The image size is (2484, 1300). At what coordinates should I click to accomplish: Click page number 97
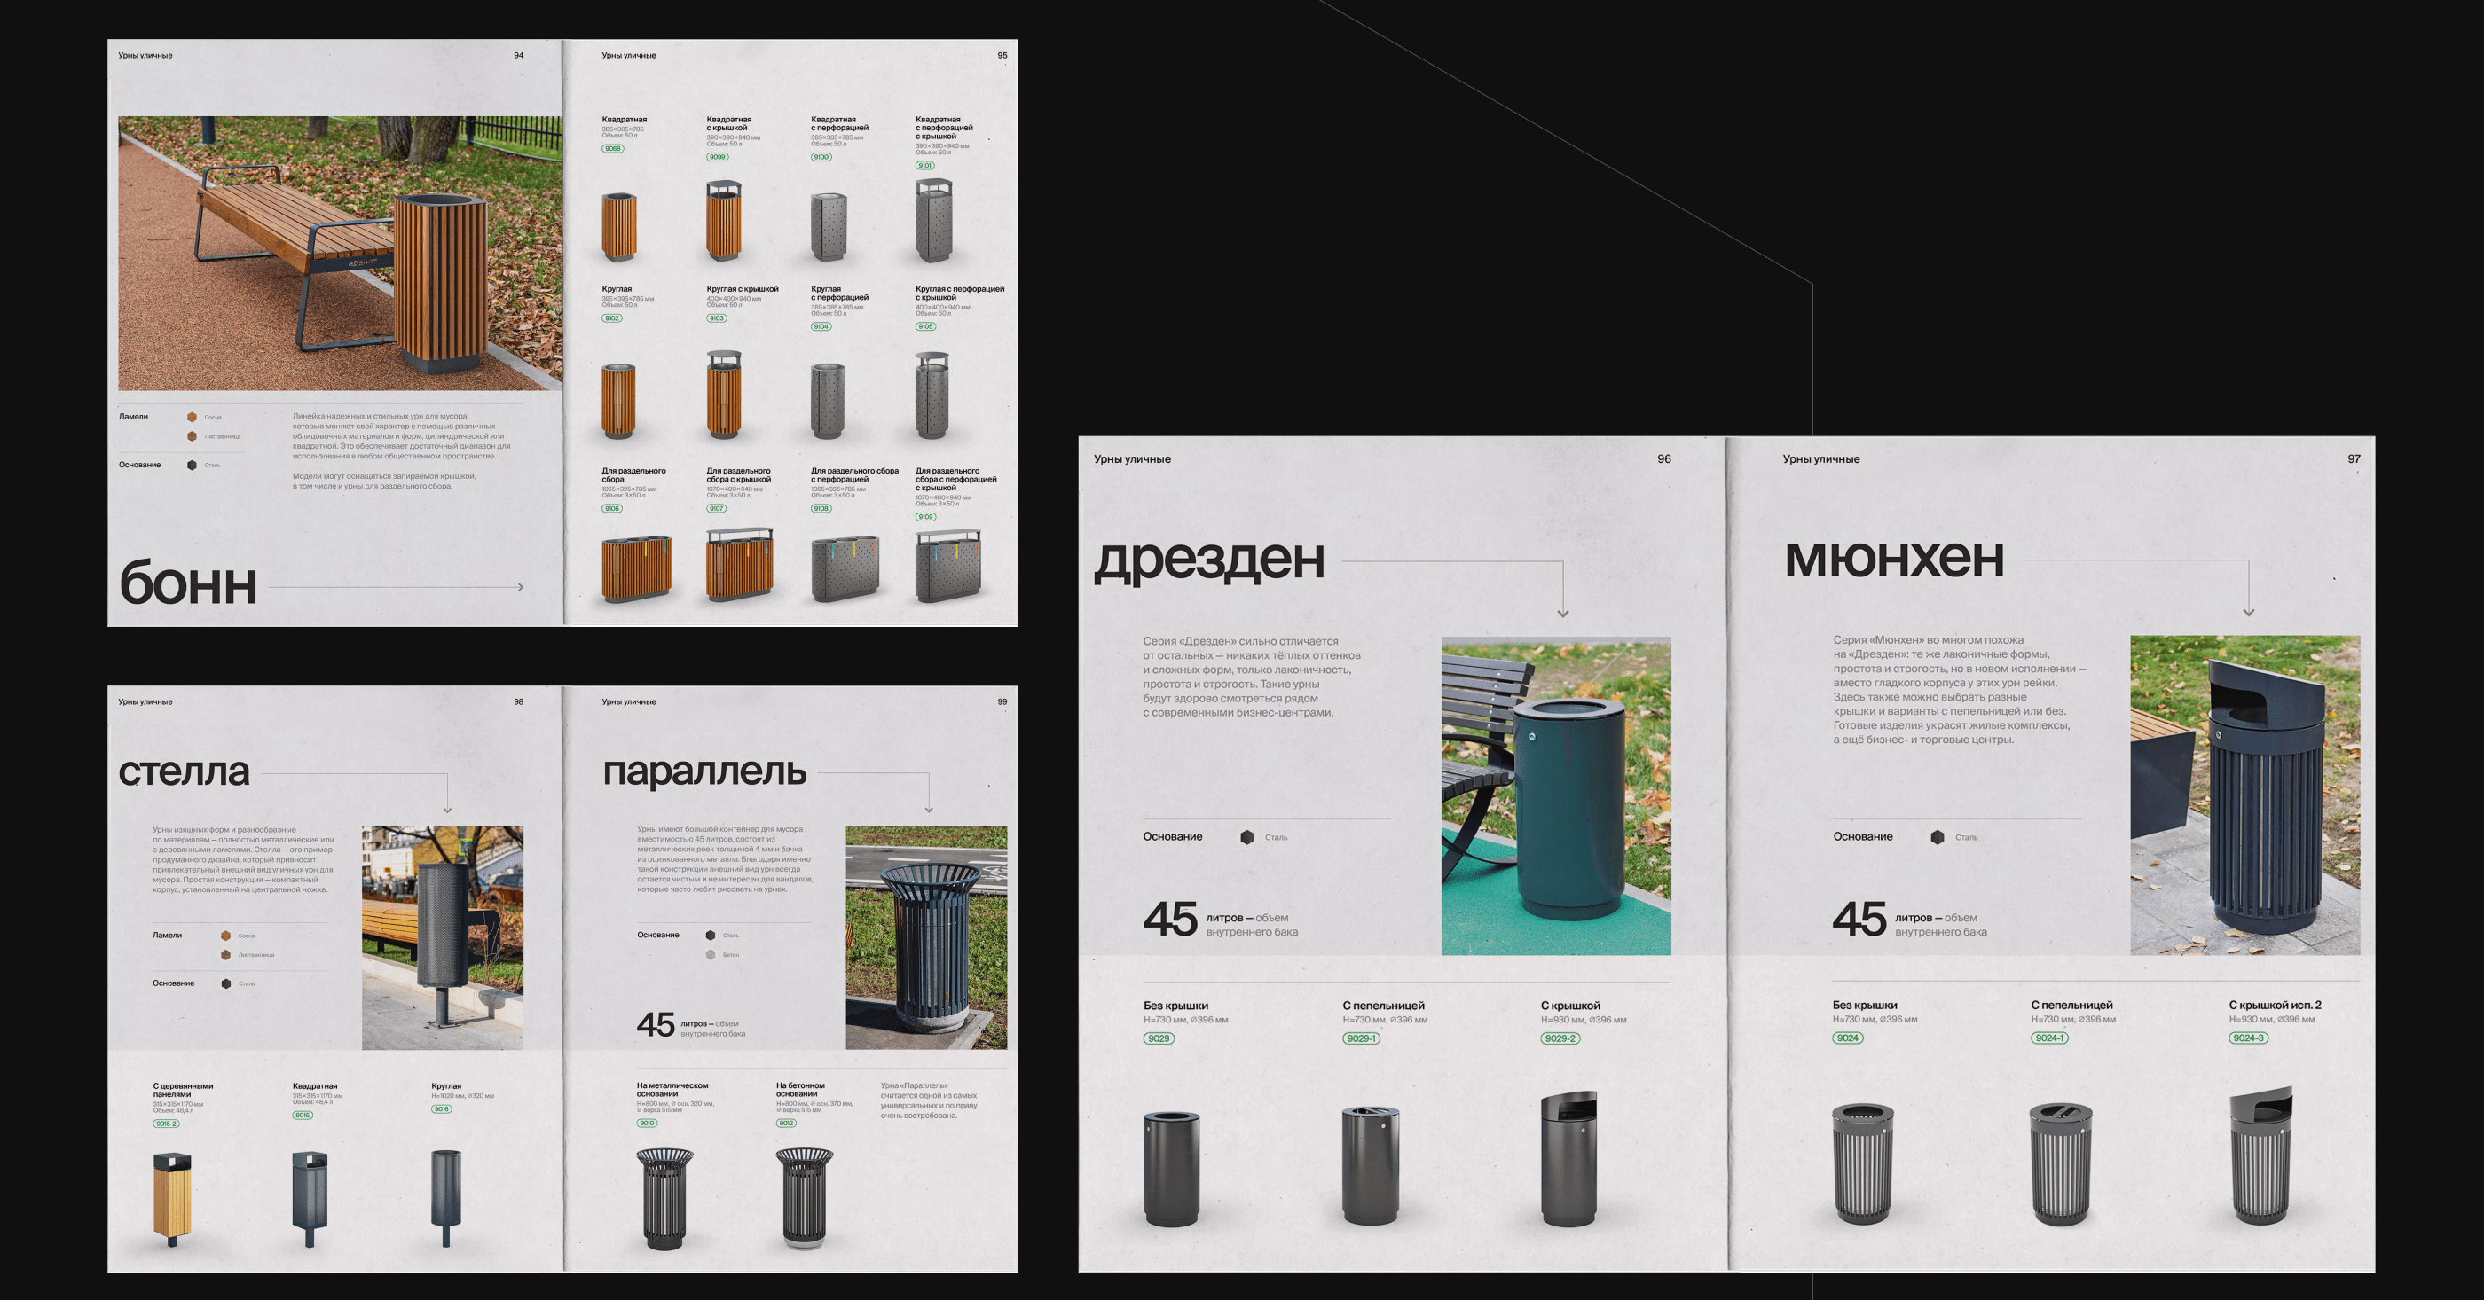point(2353,459)
